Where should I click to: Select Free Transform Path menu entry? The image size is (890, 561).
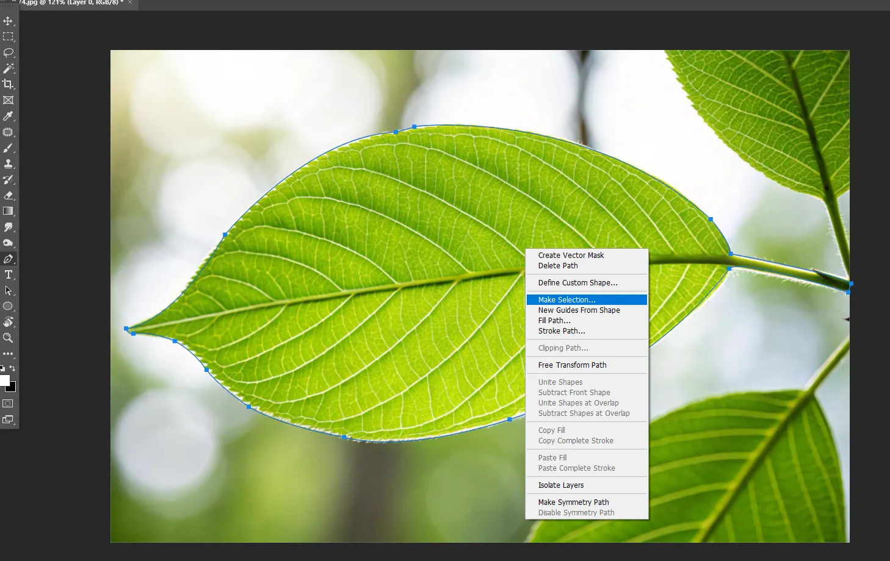[x=572, y=365]
